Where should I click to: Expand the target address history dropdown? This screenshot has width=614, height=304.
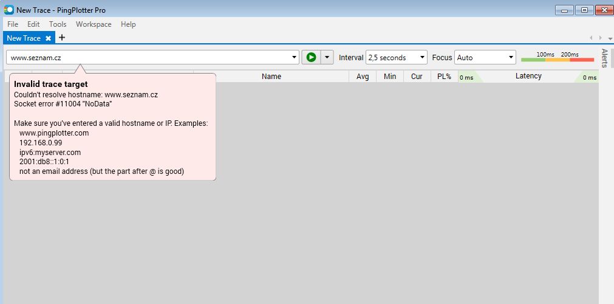(295, 57)
